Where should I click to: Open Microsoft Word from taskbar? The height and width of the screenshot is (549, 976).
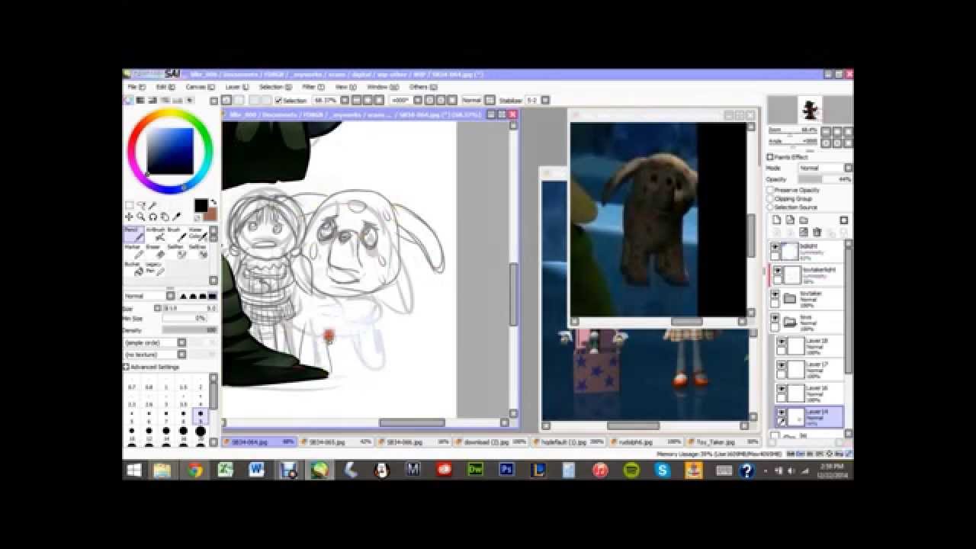257,470
